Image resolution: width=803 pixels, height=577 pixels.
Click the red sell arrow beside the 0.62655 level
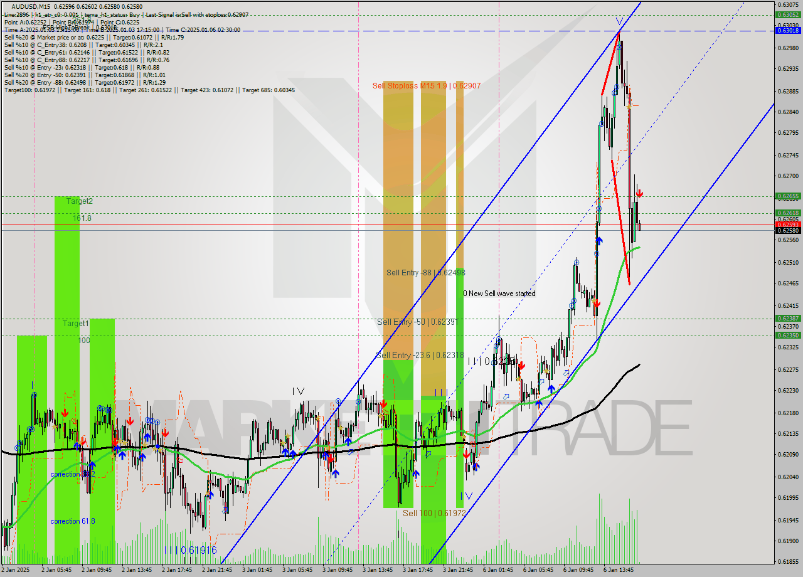click(x=639, y=193)
